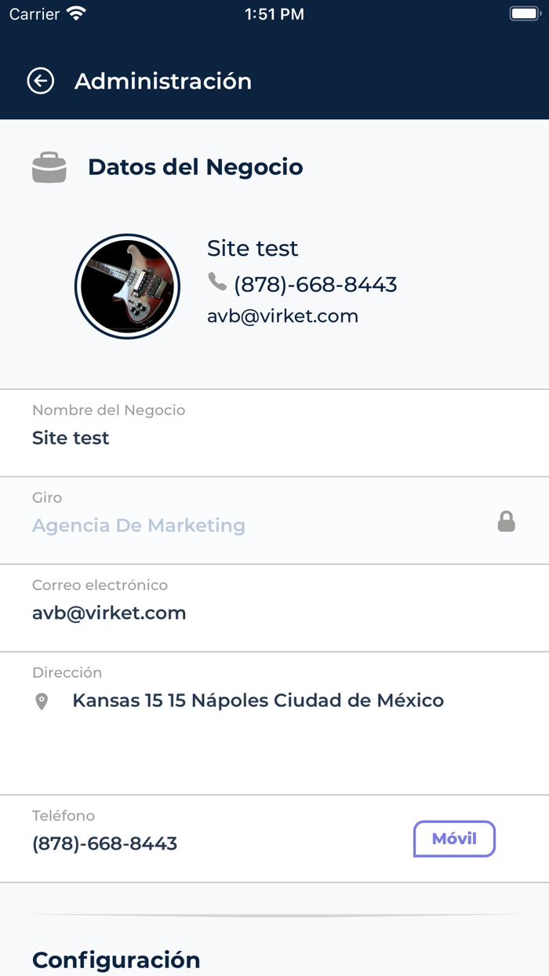This screenshot has width=549, height=976.
Task: Tap the avb@virket.com email in header
Action: (282, 316)
